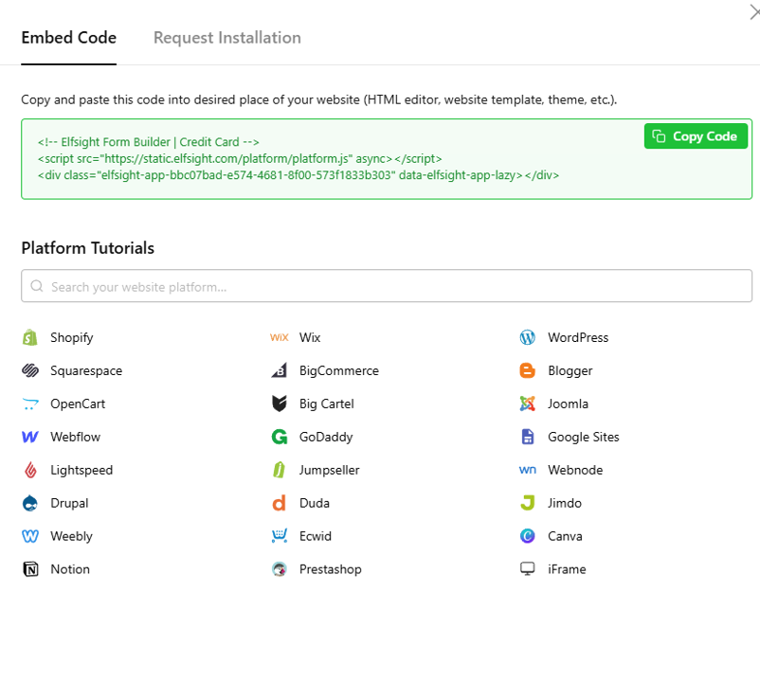Open the BigCommerce tutorial link

(x=339, y=370)
